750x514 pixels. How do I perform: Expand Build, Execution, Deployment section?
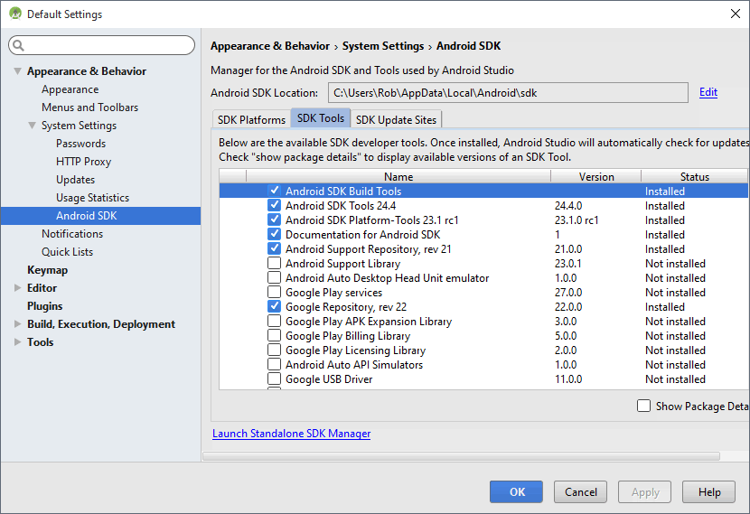pos(18,324)
